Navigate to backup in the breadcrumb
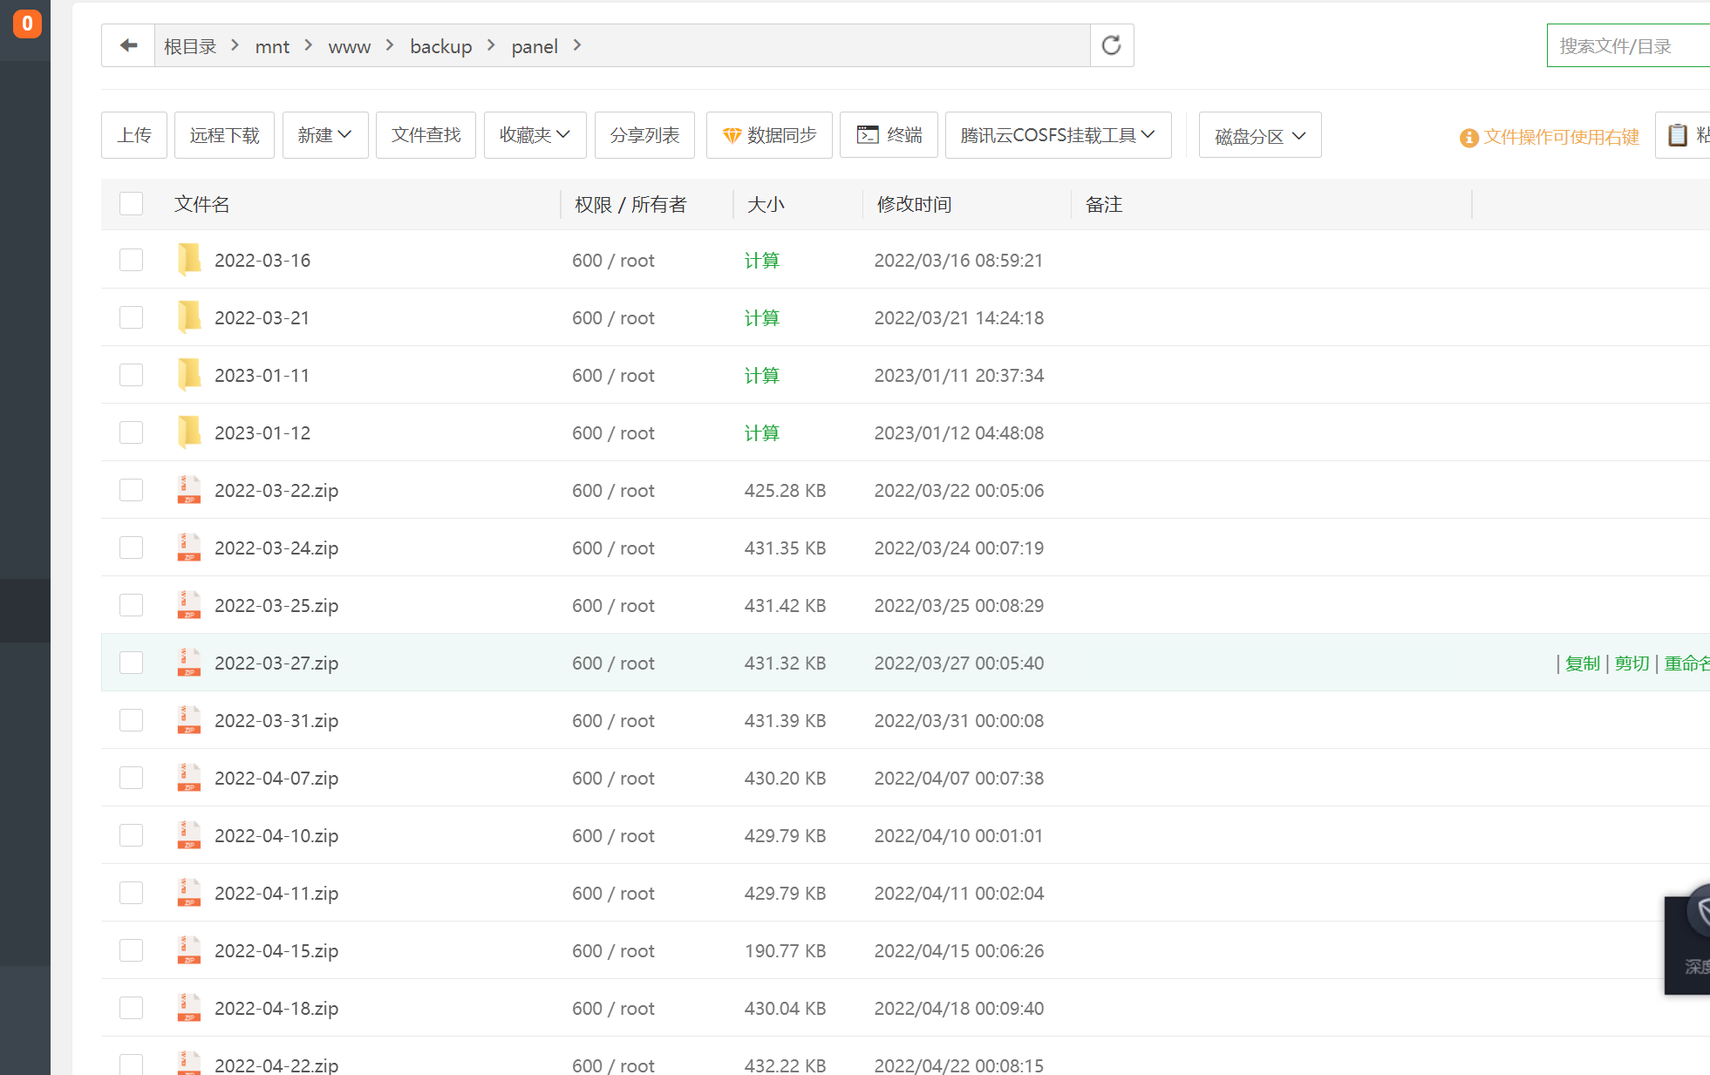This screenshot has width=1710, height=1075. click(440, 46)
